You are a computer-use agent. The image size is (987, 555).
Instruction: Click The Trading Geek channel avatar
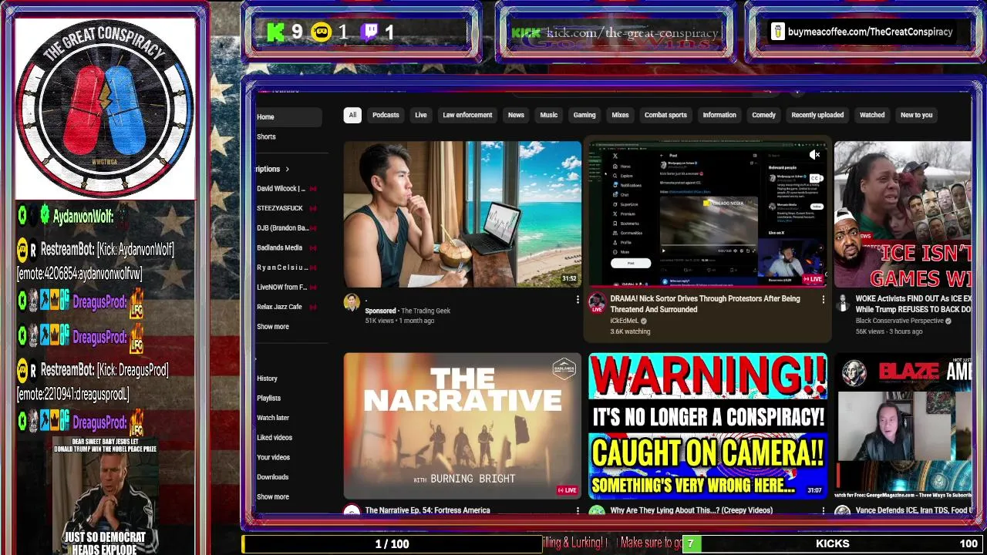352,302
